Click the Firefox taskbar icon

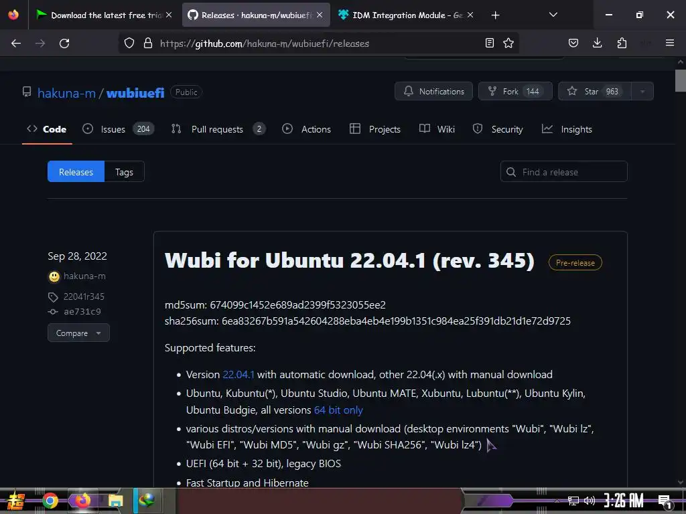[82, 501]
